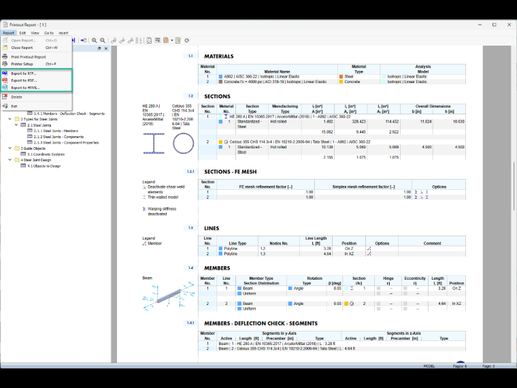Click the folder icon of 3 Guide Objects

point(17,148)
